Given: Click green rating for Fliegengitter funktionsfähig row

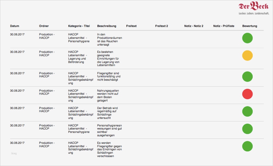Looking at the screenshot, I should click(x=247, y=77).
